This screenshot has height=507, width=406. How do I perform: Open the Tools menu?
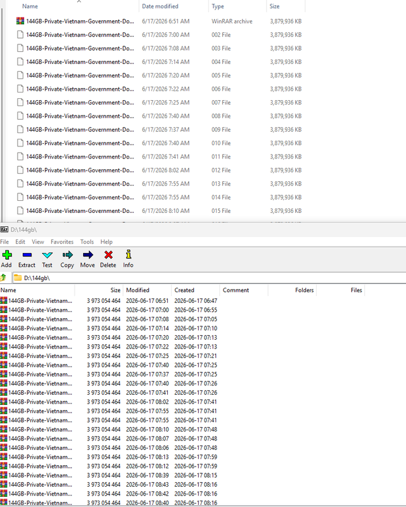pos(87,242)
